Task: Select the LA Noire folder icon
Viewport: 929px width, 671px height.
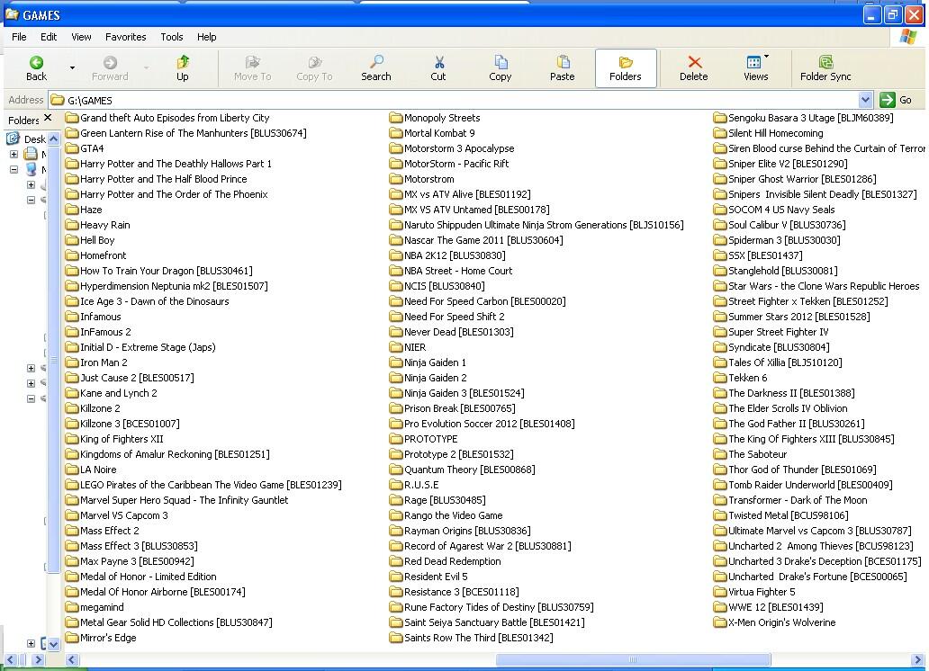Action: [72, 470]
